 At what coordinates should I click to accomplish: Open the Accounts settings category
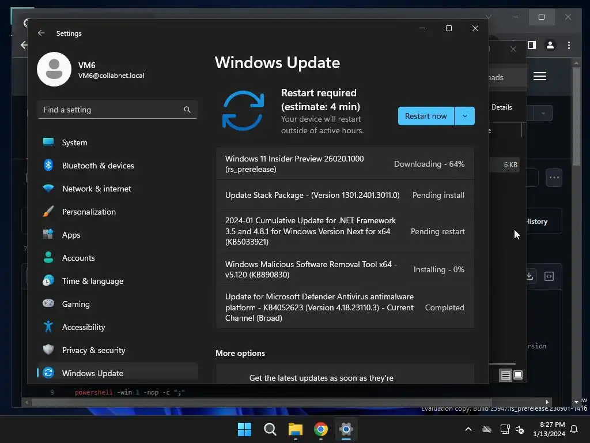tap(118, 258)
